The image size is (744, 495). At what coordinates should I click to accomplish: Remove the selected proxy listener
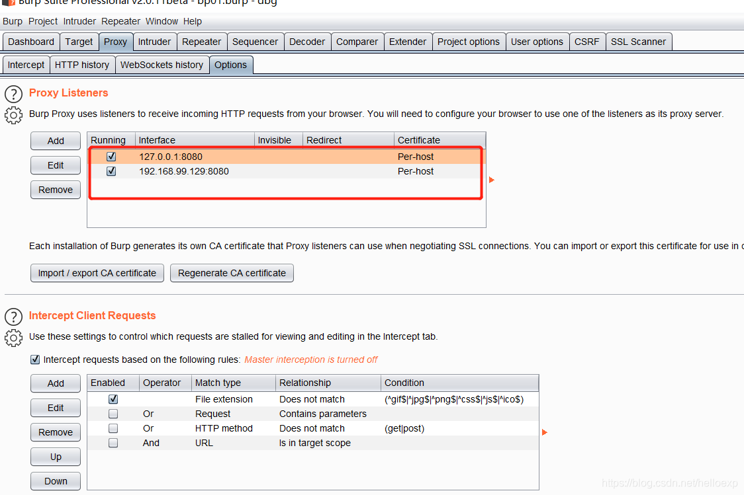tap(56, 190)
